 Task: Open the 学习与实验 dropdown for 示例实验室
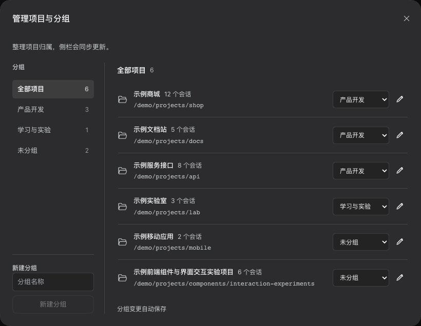(361, 207)
